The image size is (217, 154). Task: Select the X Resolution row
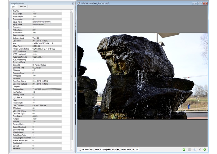tap(37, 30)
